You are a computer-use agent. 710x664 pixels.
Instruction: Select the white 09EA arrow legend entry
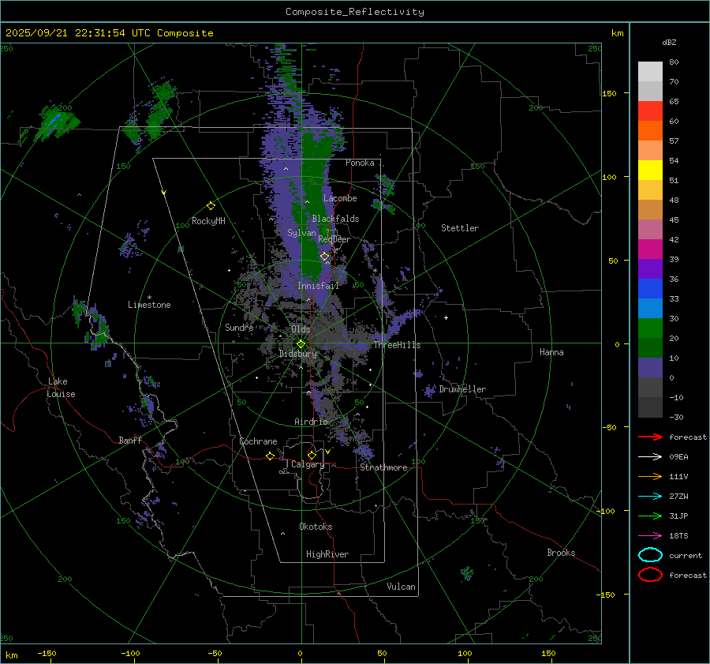(x=649, y=456)
